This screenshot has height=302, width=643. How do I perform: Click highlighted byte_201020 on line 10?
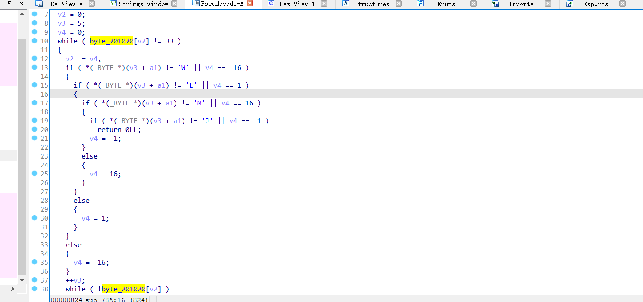(x=111, y=41)
